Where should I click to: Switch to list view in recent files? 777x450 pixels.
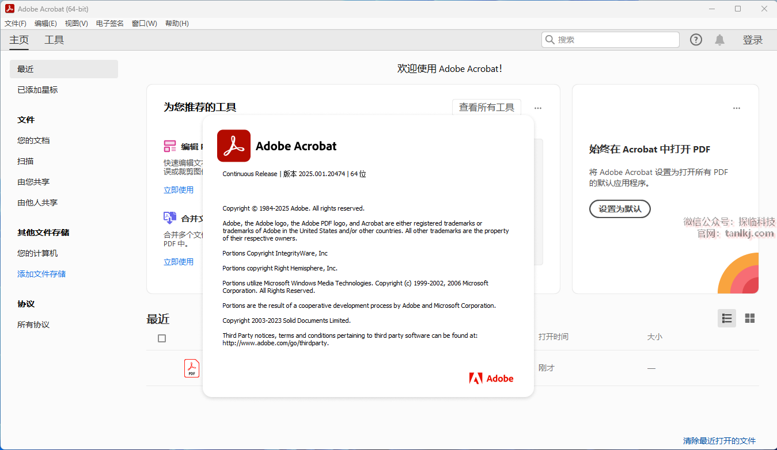pos(726,318)
